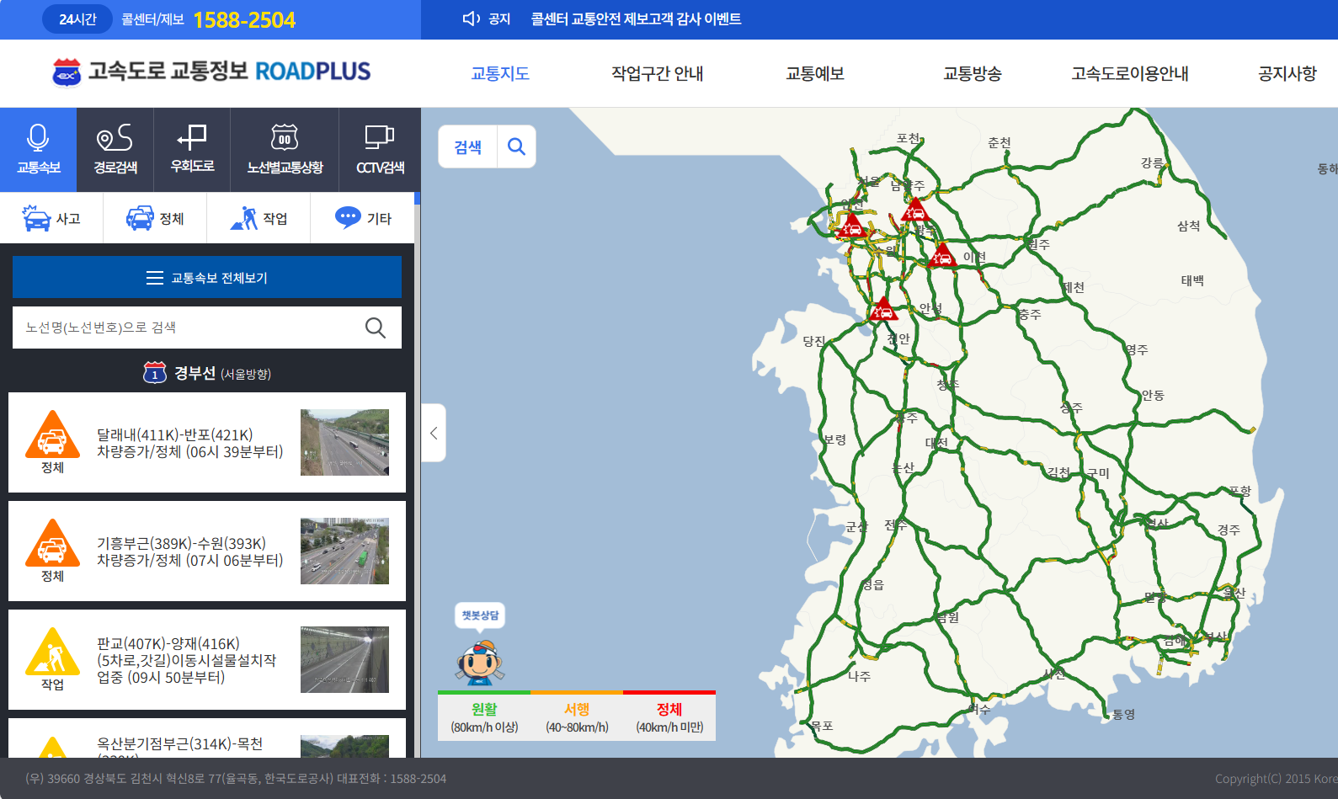This screenshot has height=799, width=1338.
Task: Click the map search magnifier icon
Action: (516, 147)
